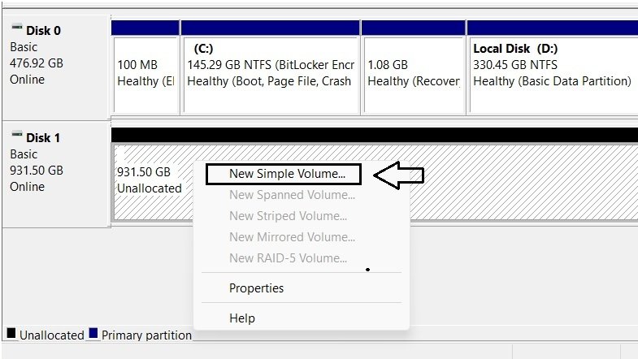638x359 pixels.
Task: Click the 476.92 GB size under Disk 0
Action: click(x=37, y=63)
